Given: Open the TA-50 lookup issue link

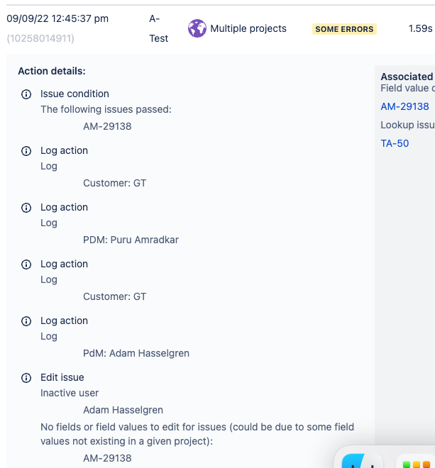Looking at the screenshot, I should (x=395, y=143).
